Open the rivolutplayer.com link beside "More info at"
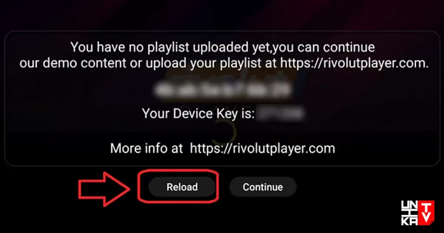 tap(262, 149)
